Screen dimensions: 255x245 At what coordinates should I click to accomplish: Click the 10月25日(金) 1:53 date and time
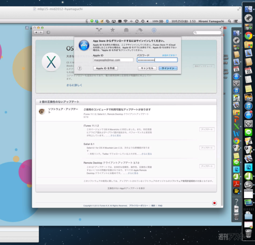click(x=184, y=21)
